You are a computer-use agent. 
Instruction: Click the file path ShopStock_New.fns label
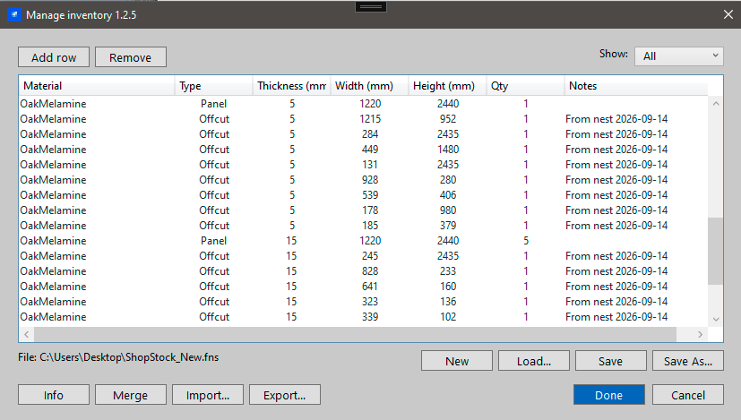[118, 357]
